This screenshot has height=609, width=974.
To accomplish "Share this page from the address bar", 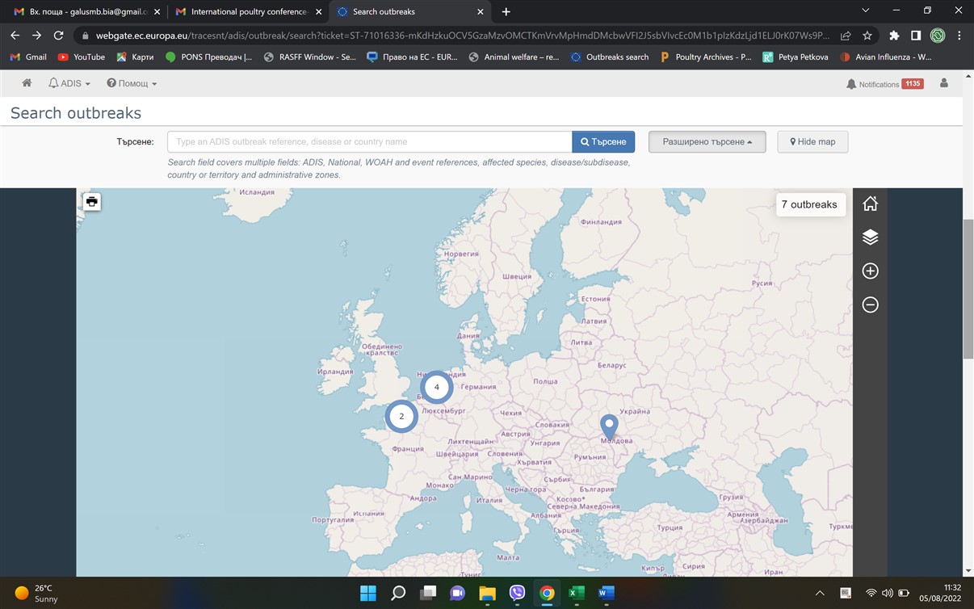I will 846,36.
